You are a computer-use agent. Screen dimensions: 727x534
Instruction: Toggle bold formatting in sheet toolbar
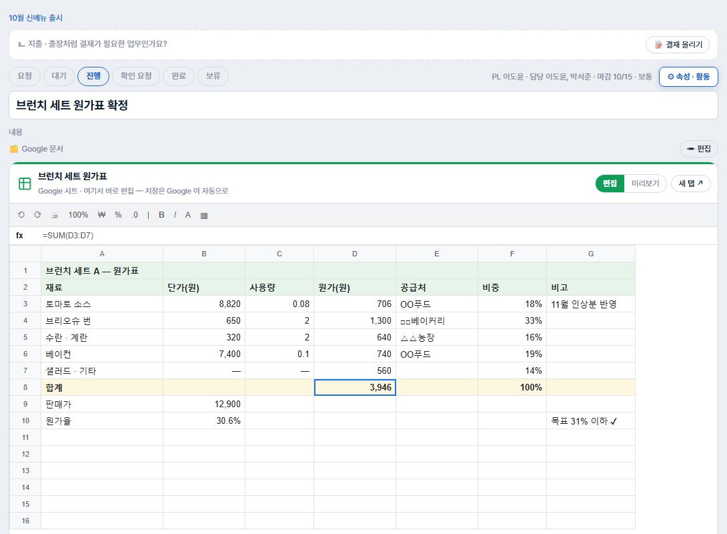coord(161,215)
